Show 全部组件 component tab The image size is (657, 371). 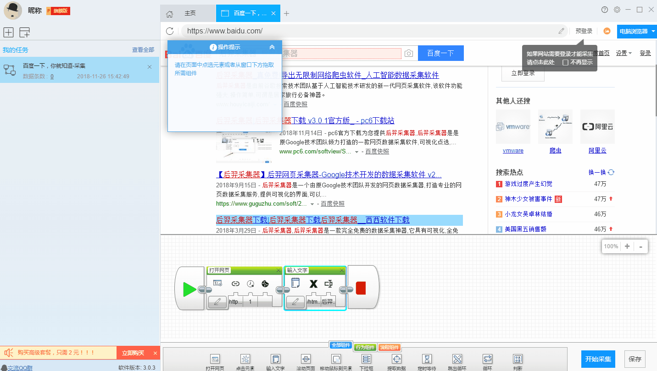[x=341, y=345]
